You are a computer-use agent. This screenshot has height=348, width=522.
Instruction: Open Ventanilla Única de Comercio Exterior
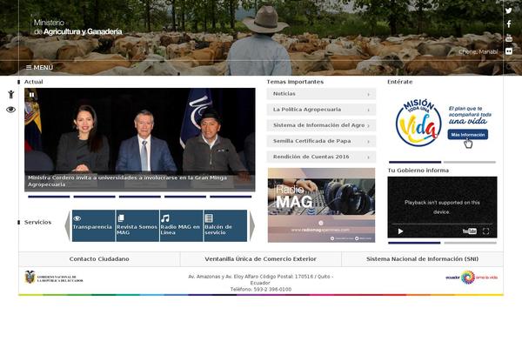click(x=261, y=259)
